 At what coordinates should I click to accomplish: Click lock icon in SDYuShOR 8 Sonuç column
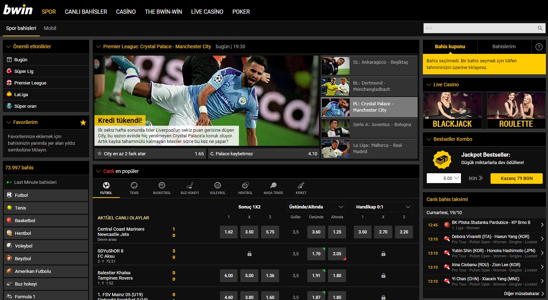pyautogui.click(x=250, y=254)
